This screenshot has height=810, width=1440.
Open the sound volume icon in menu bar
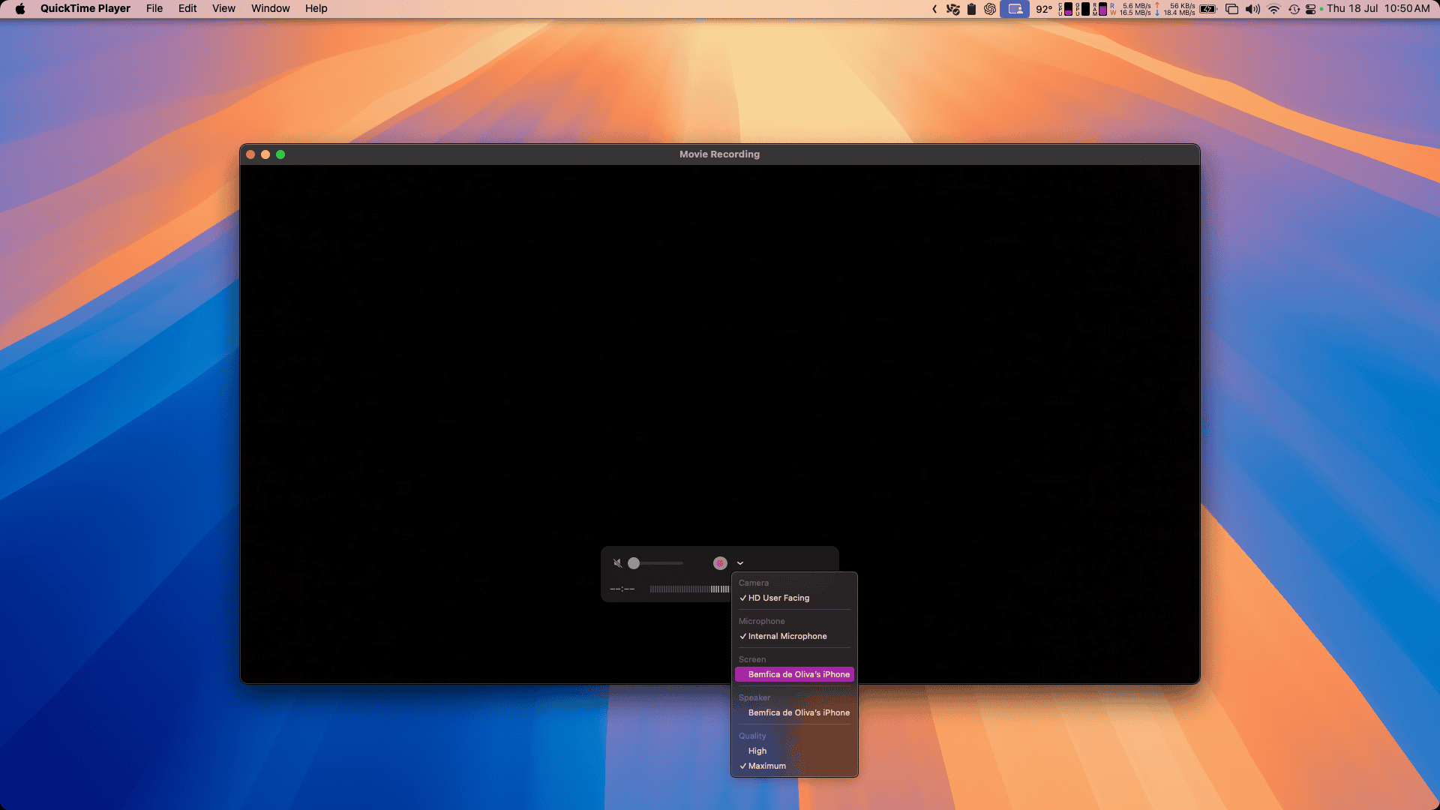pos(1252,9)
